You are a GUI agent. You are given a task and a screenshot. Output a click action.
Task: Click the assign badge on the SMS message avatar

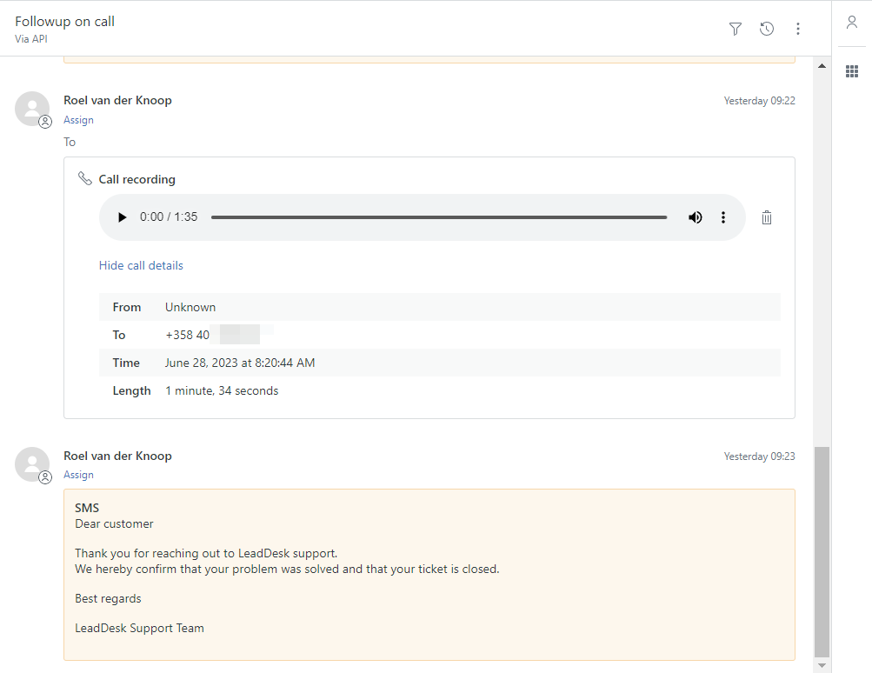click(x=44, y=477)
